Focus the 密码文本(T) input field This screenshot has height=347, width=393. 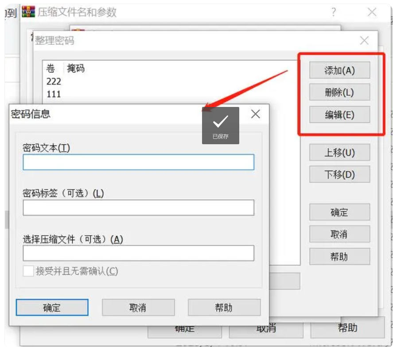tap(138, 162)
